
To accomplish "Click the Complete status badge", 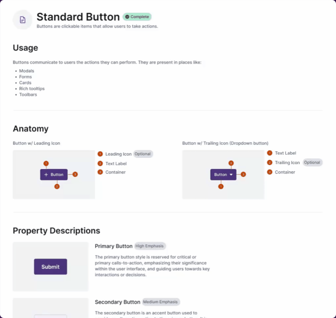I will 137,17.
